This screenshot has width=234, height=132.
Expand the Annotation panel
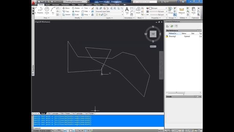pyautogui.click(x=129, y=18)
